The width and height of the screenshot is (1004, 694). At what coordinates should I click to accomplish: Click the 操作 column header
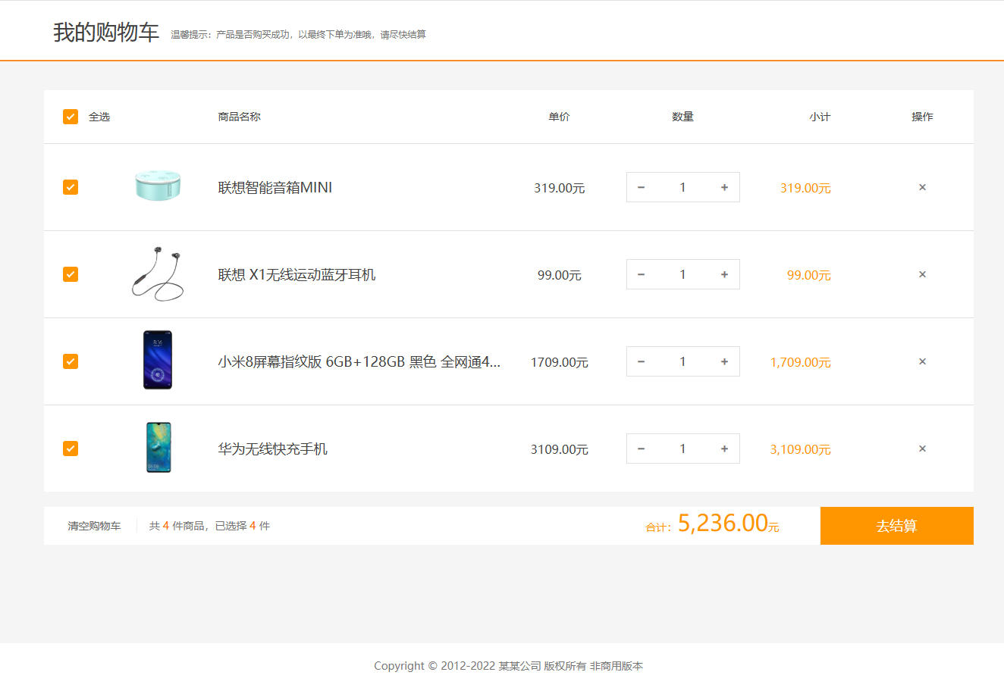click(922, 117)
